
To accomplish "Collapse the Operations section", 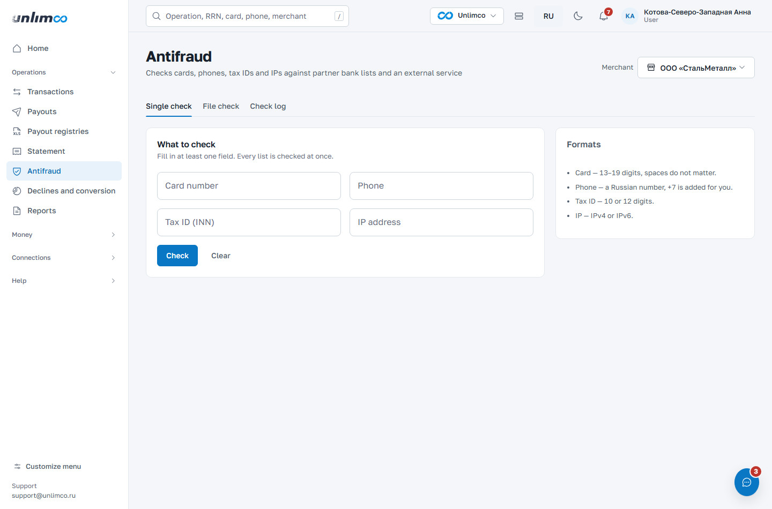I will coord(64,72).
